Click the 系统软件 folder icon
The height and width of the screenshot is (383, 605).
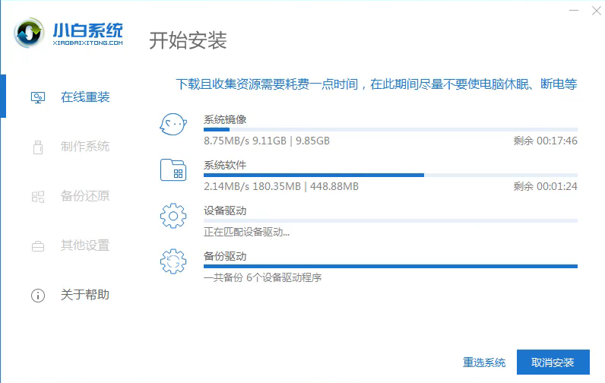tap(173, 170)
